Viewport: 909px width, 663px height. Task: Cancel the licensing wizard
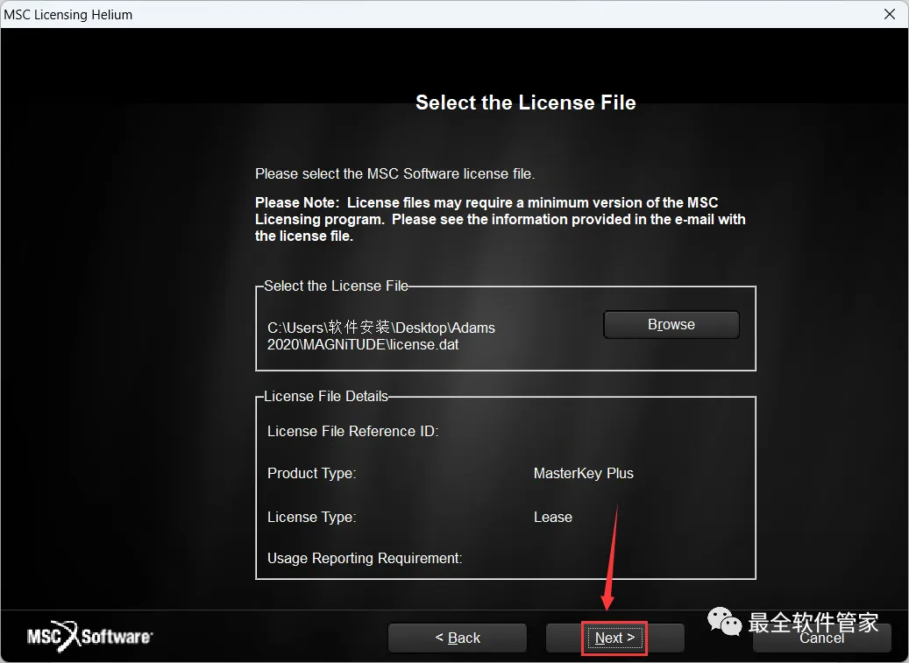pyautogui.click(x=821, y=638)
